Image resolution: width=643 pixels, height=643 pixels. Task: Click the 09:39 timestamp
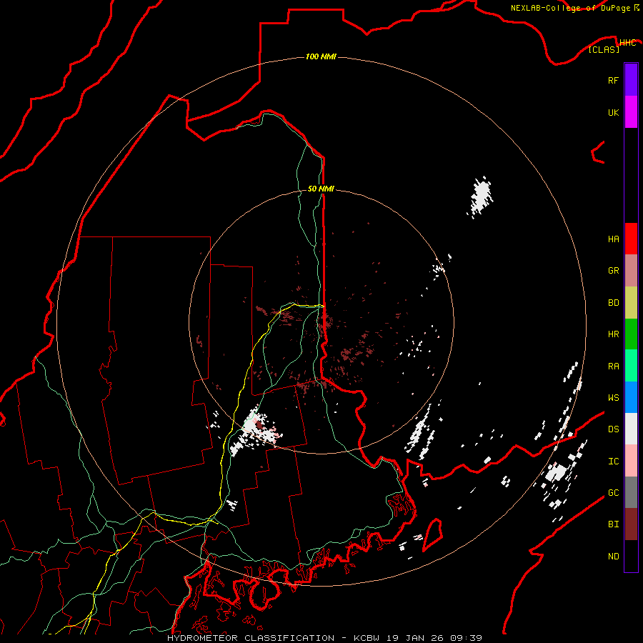click(465, 638)
